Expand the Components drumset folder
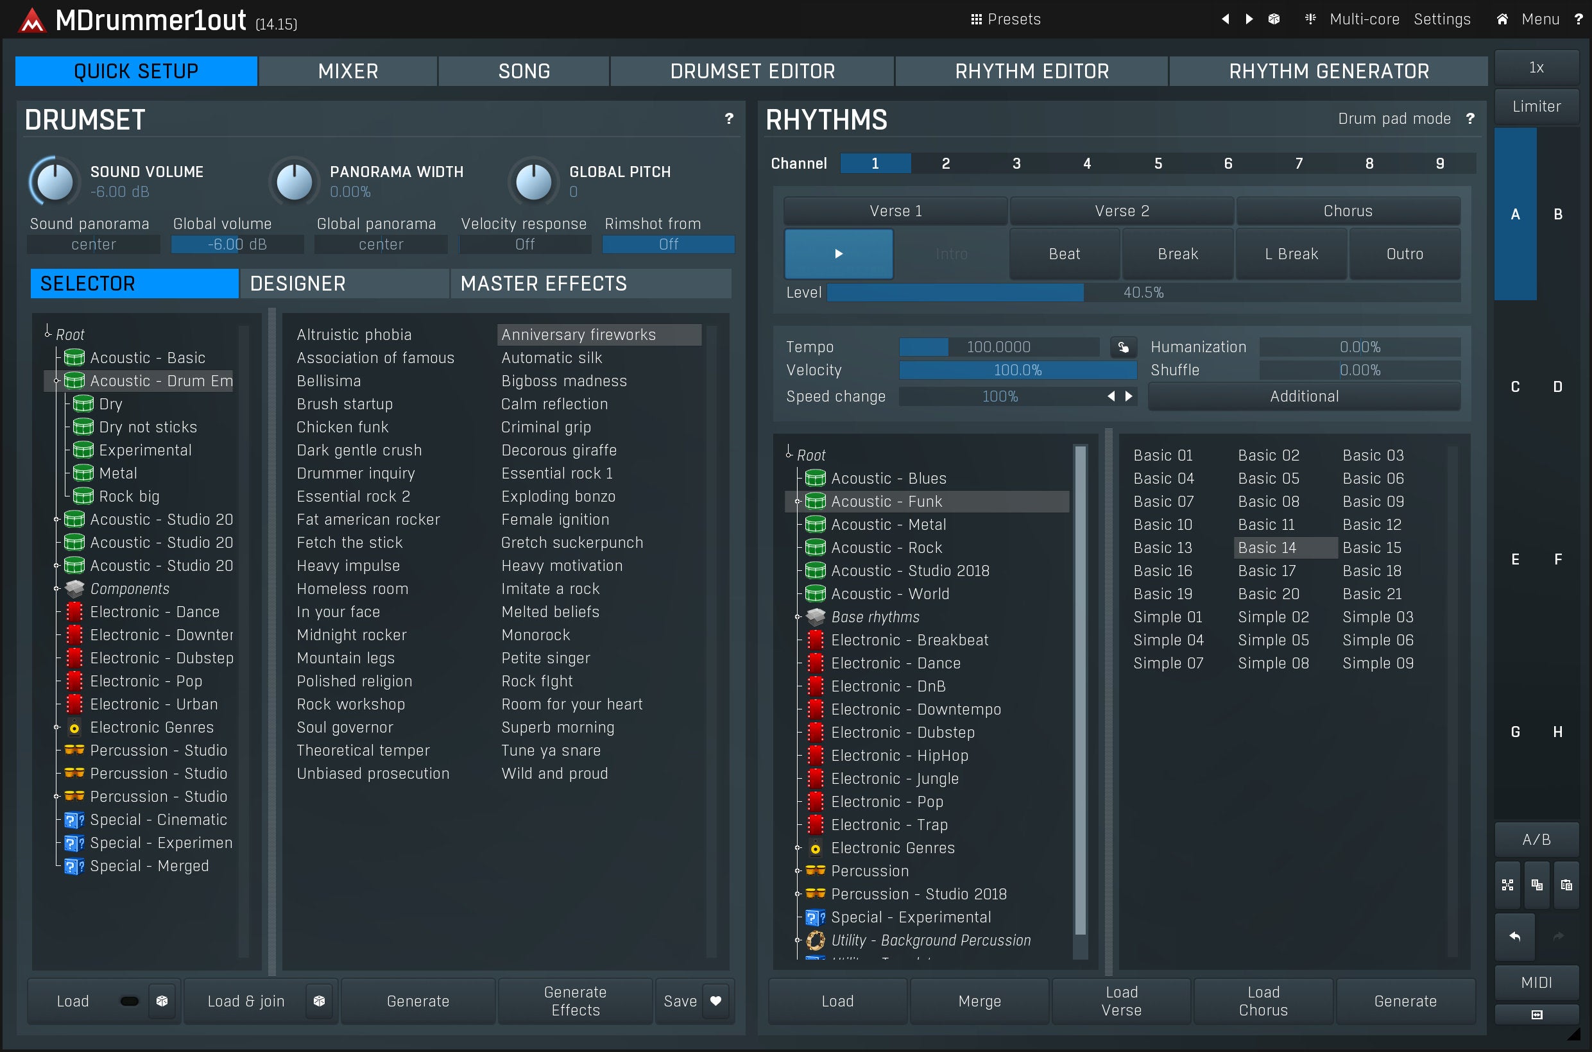Screen dimensions: 1592x1052 coord(57,589)
